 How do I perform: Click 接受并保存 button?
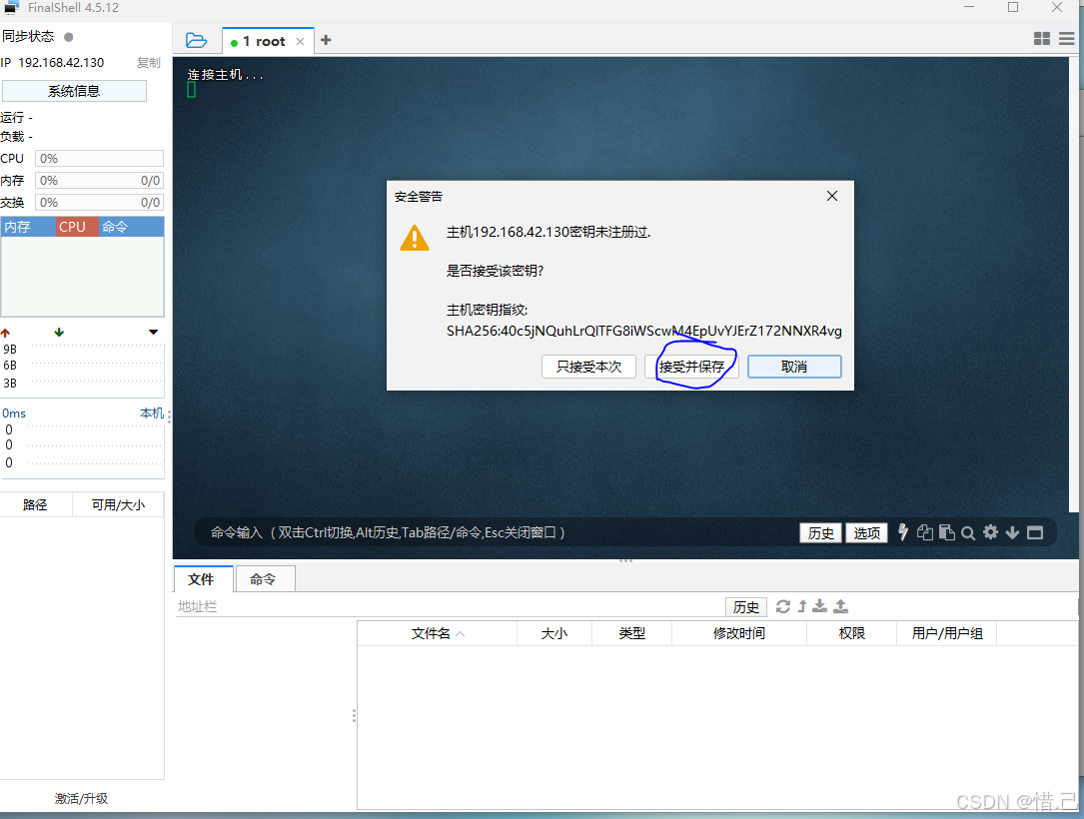coord(691,367)
